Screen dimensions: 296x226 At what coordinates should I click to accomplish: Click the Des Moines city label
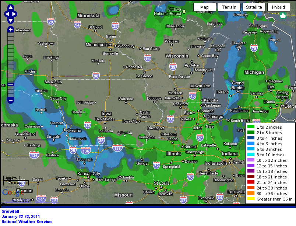tap(105, 119)
